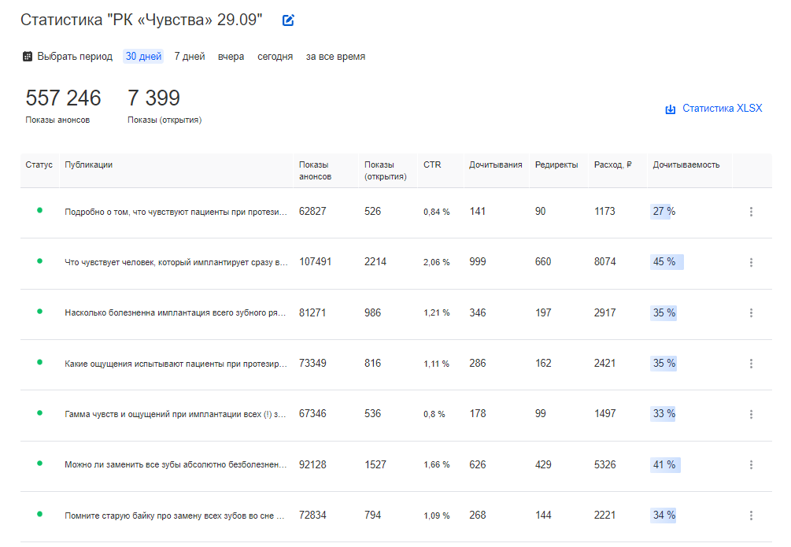Click the green status dot of 'Гамма чувств' row
The height and width of the screenshot is (547, 791).
pos(39,412)
